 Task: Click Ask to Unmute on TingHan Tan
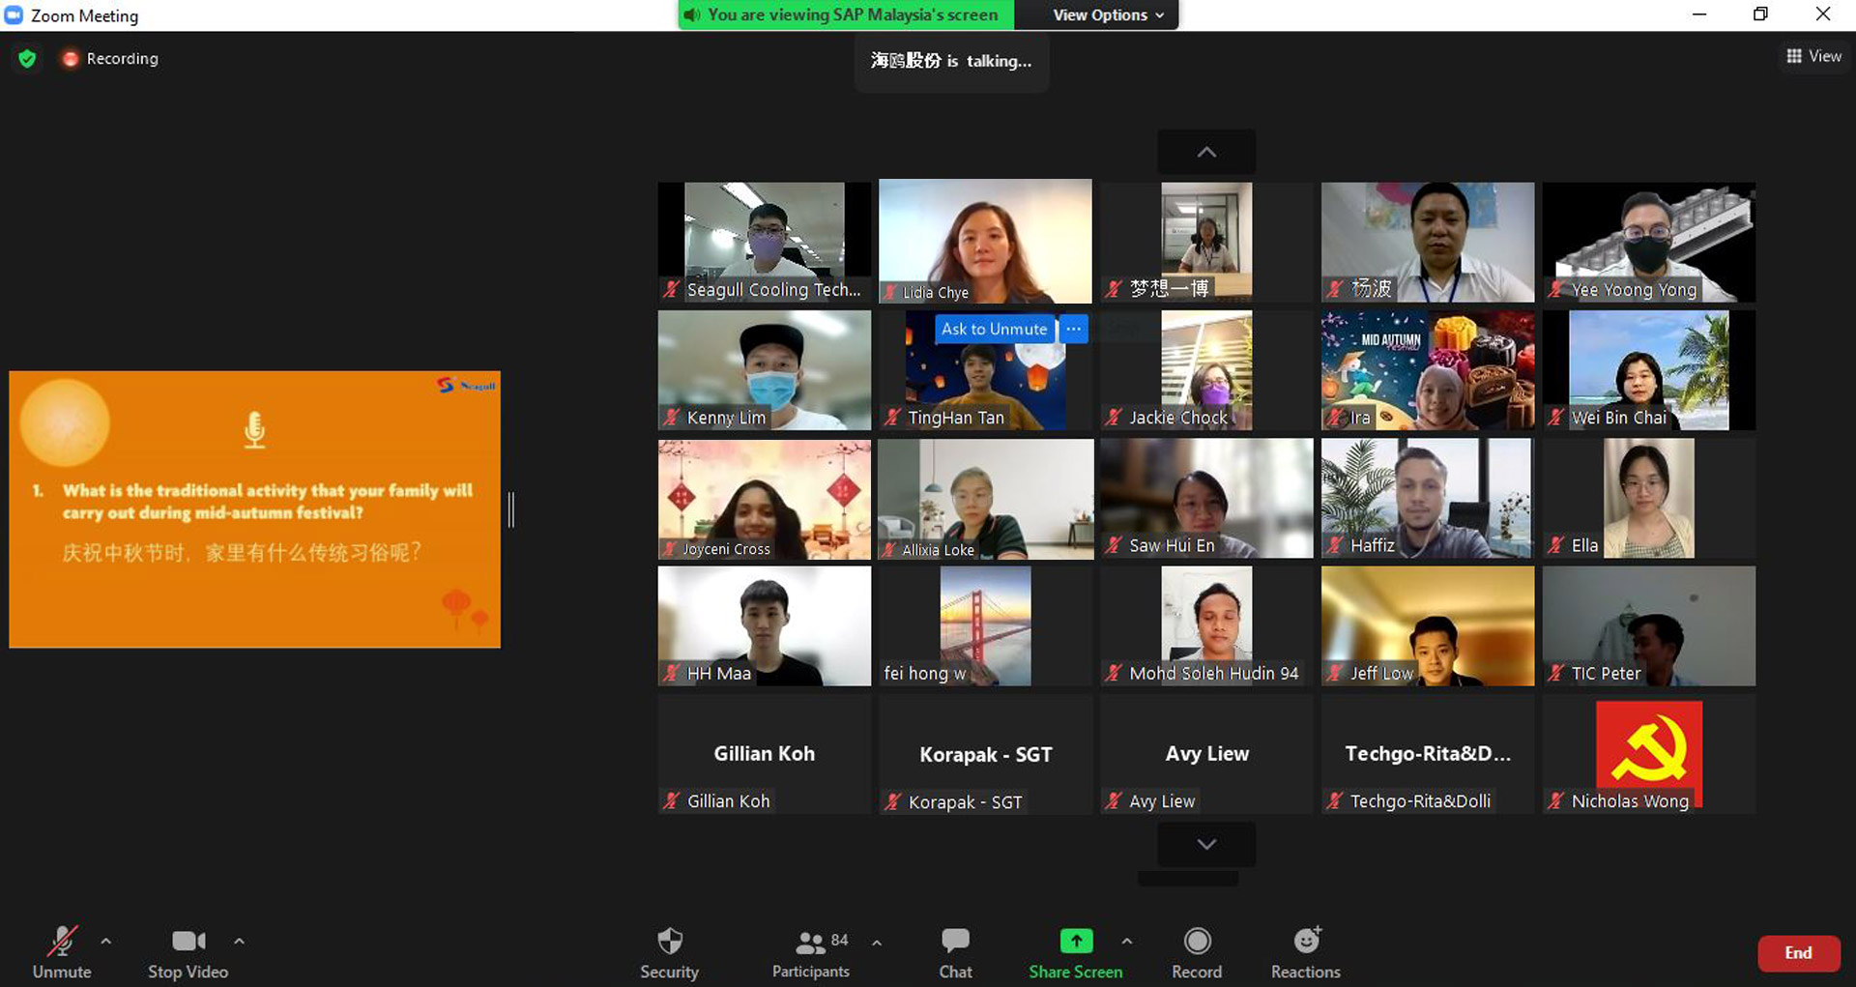click(994, 329)
